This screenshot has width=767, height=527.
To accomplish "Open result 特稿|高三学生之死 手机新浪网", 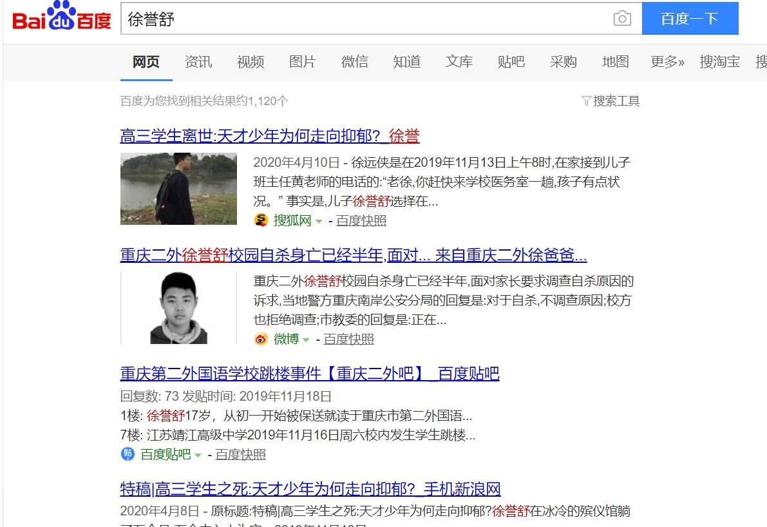I will tap(310, 489).
